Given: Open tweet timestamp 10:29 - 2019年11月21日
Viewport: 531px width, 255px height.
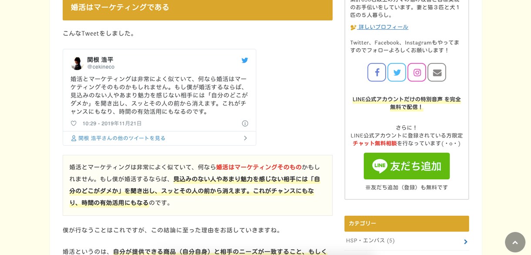Looking at the screenshot, I should click(112, 124).
